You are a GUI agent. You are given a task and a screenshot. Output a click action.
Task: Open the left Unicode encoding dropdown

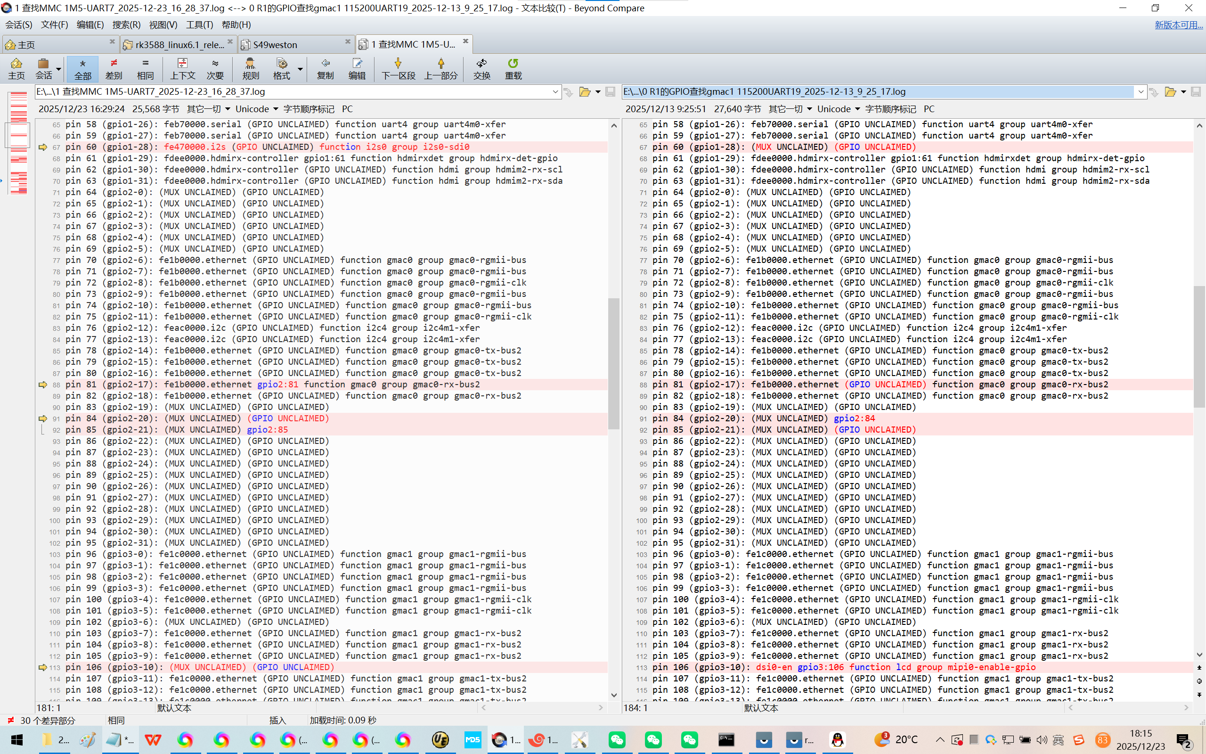click(276, 109)
